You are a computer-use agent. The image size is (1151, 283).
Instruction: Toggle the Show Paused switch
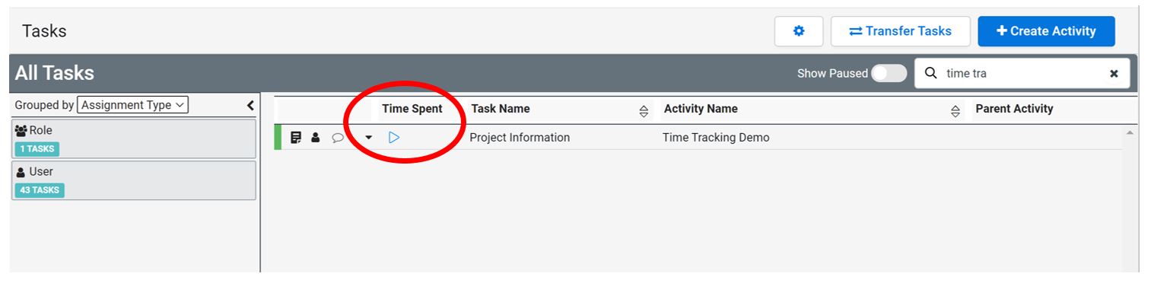point(889,73)
